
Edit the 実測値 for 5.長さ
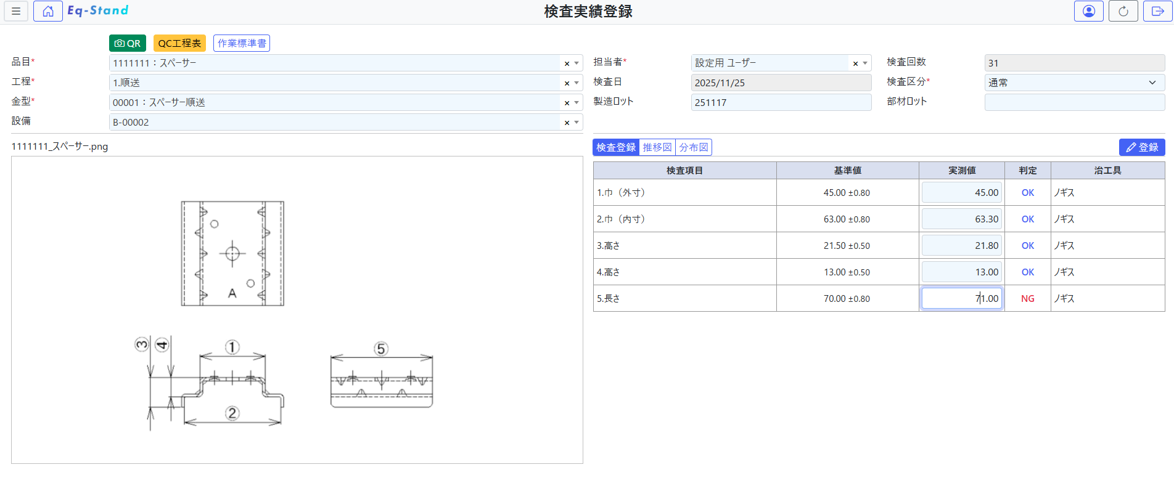pyautogui.click(x=962, y=299)
